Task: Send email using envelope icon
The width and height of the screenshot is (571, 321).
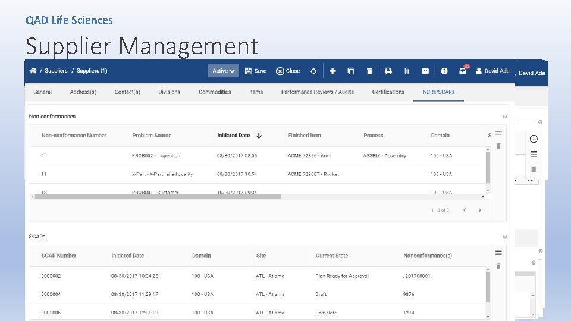Action: [425, 71]
